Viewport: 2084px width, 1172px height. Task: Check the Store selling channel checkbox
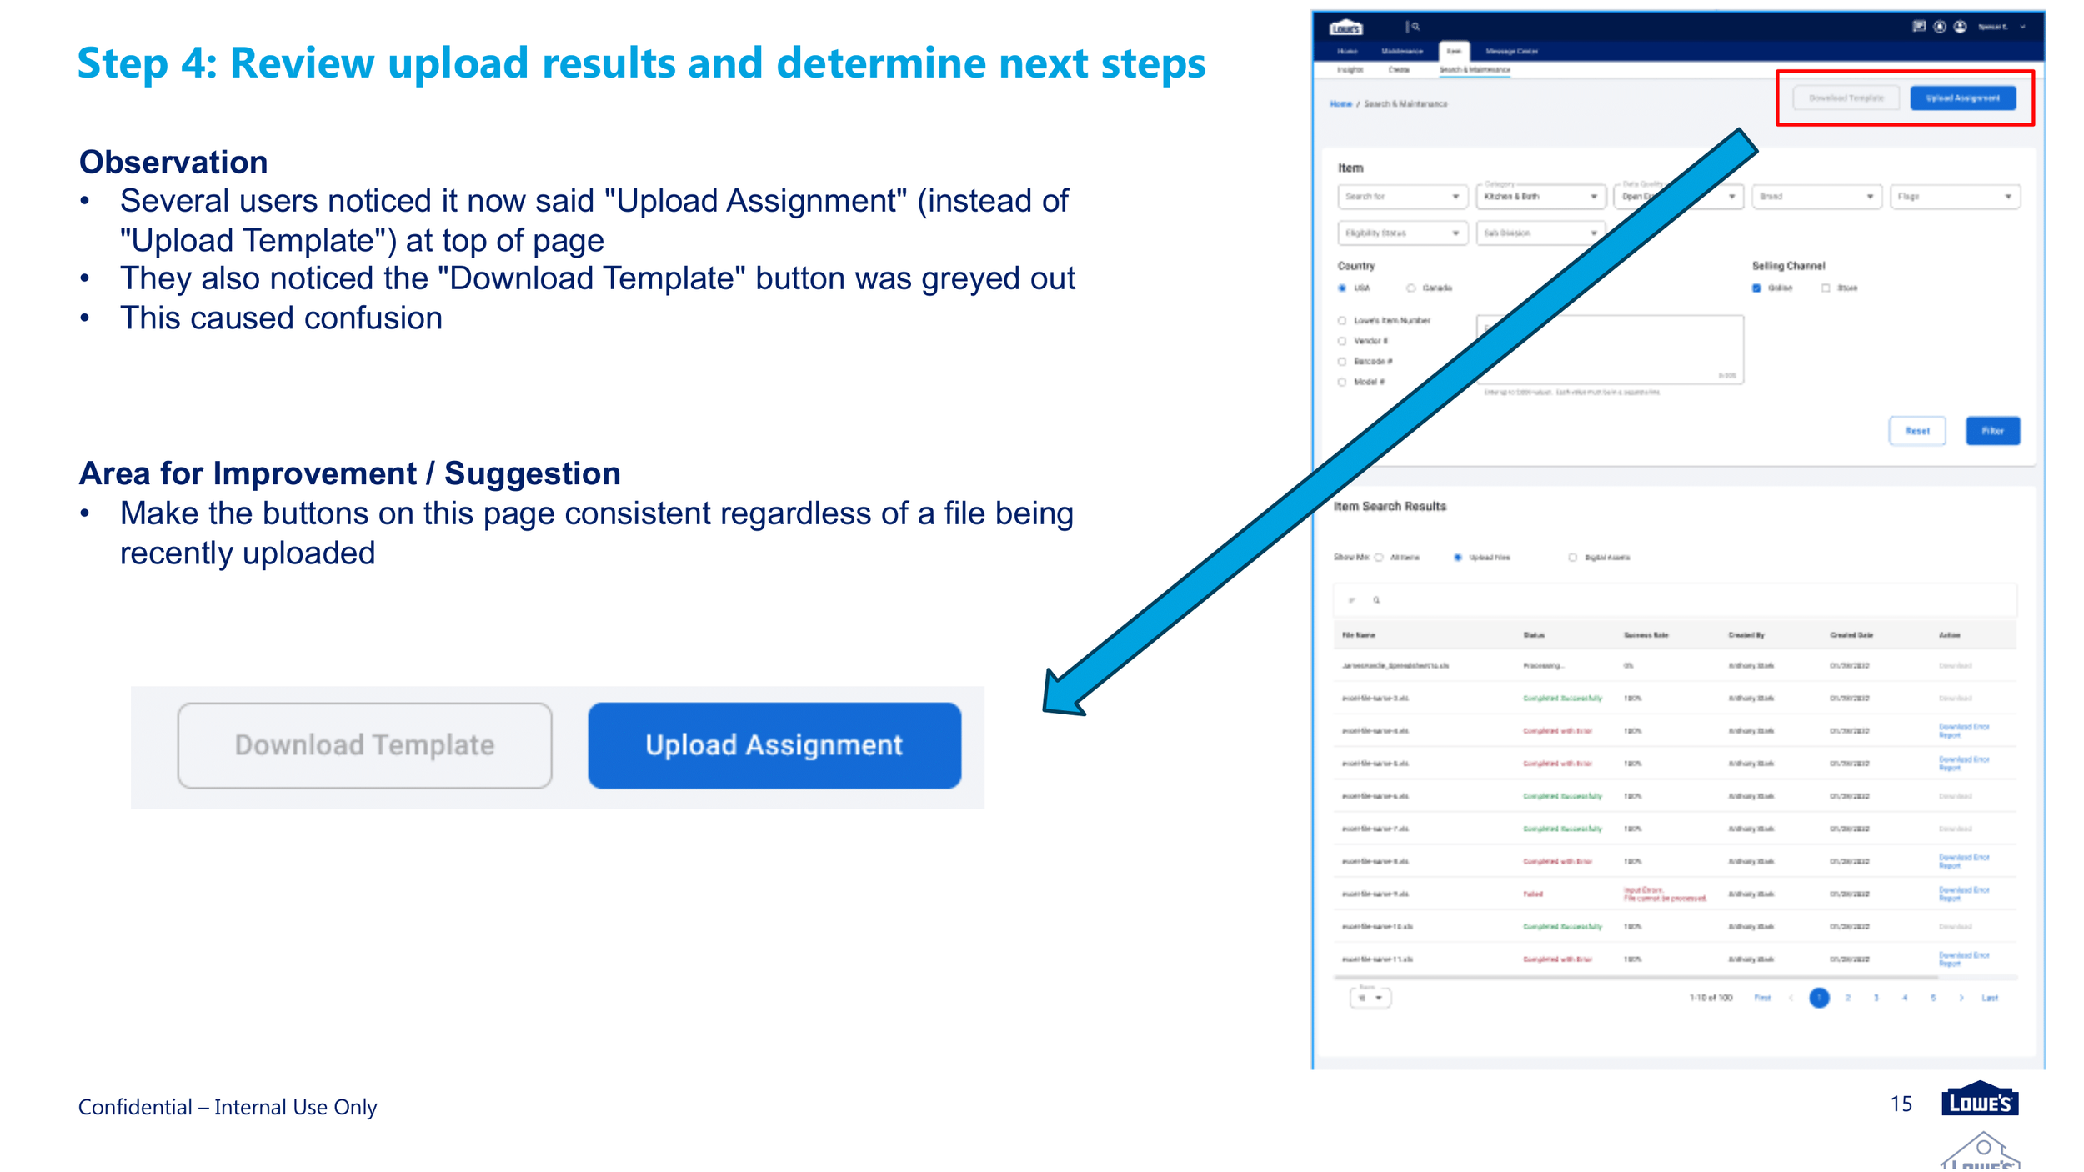coord(1826,288)
